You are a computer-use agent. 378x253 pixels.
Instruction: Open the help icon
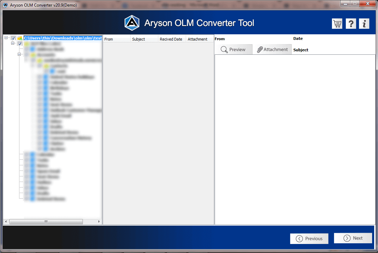pos(350,24)
